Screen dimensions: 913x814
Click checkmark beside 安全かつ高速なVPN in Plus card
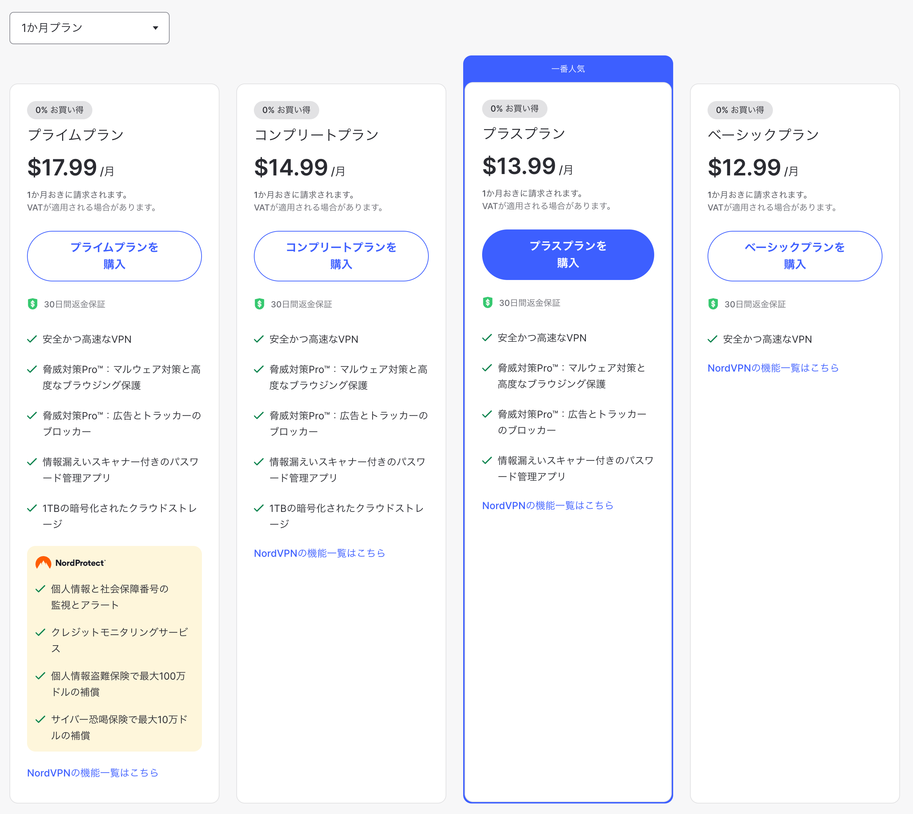pos(487,338)
